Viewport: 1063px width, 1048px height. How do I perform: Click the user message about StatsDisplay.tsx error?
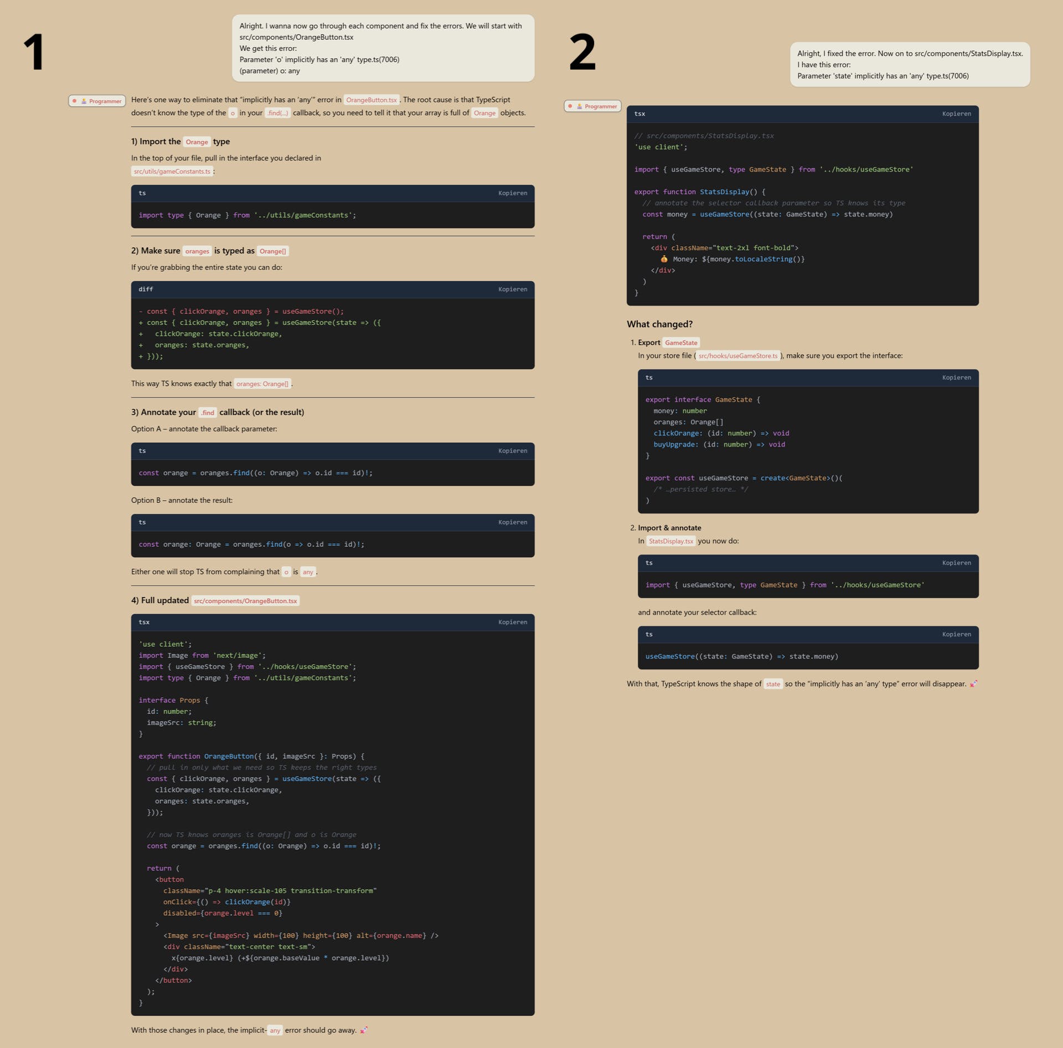click(909, 65)
